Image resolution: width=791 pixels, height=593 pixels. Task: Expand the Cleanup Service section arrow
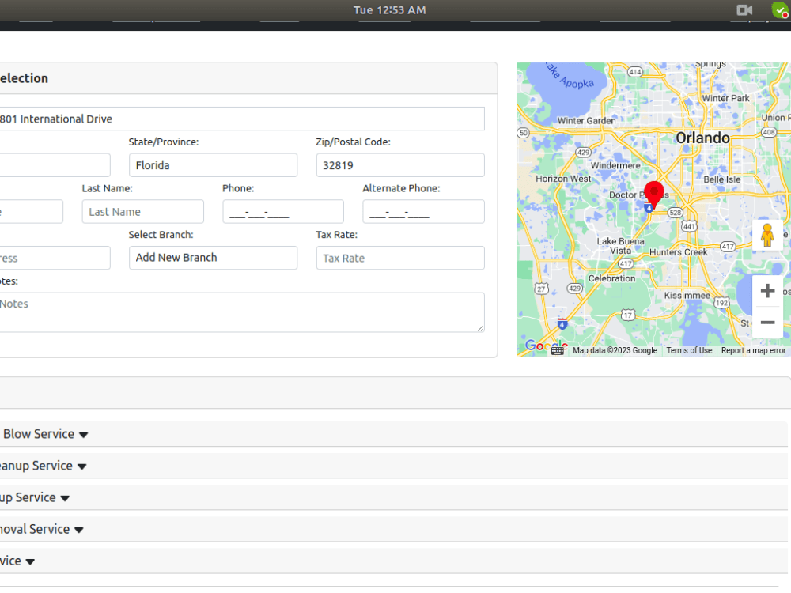pos(81,466)
